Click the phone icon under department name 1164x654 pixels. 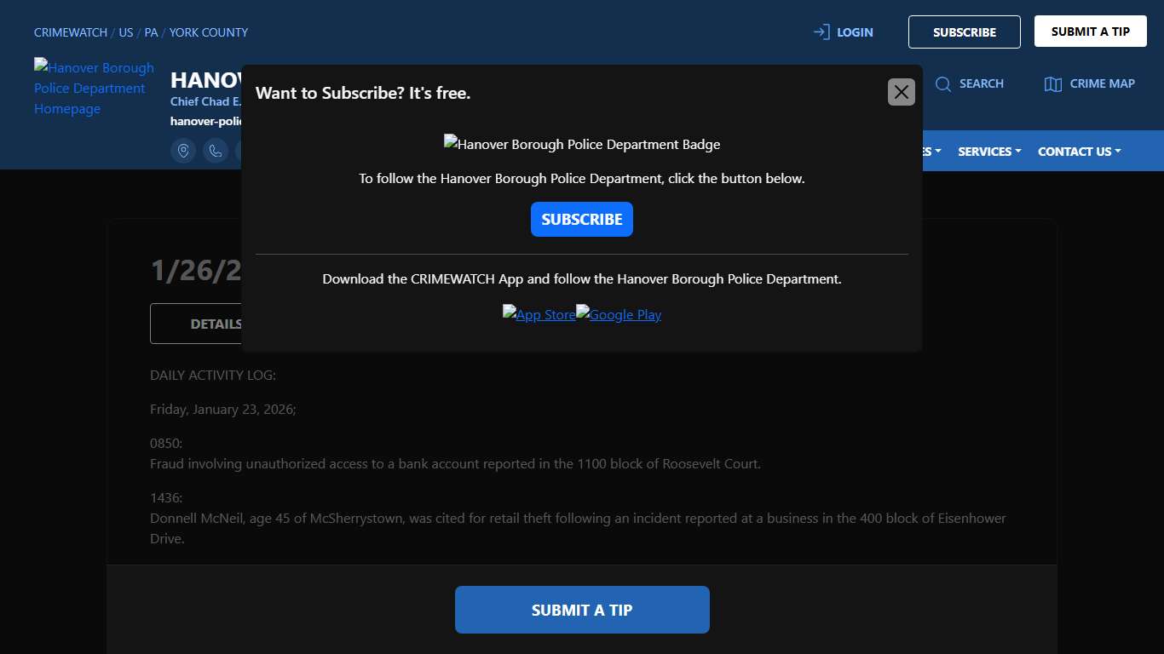216,151
